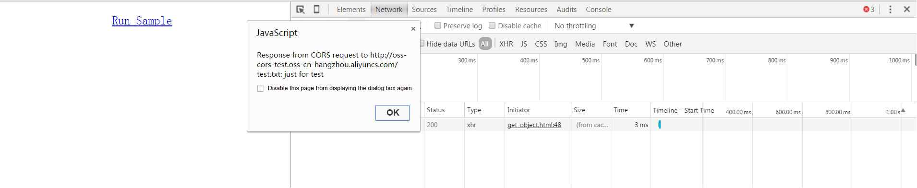Close the JavaScript dialog with X
Screen dimensions: 917x188
click(413, 29)
